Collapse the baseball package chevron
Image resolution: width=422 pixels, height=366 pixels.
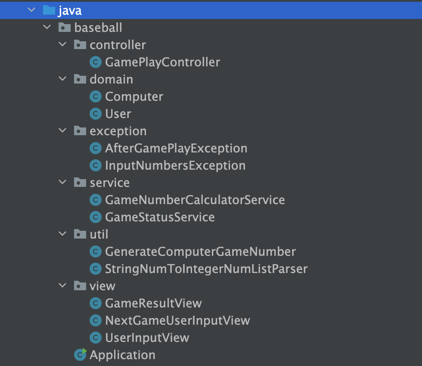coord(47,27)
